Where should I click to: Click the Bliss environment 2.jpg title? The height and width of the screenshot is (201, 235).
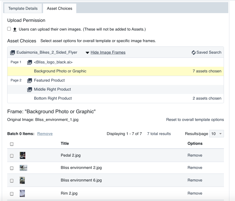81,168
